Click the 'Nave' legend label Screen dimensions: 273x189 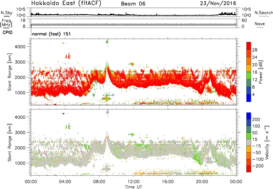tap(259, 24)
